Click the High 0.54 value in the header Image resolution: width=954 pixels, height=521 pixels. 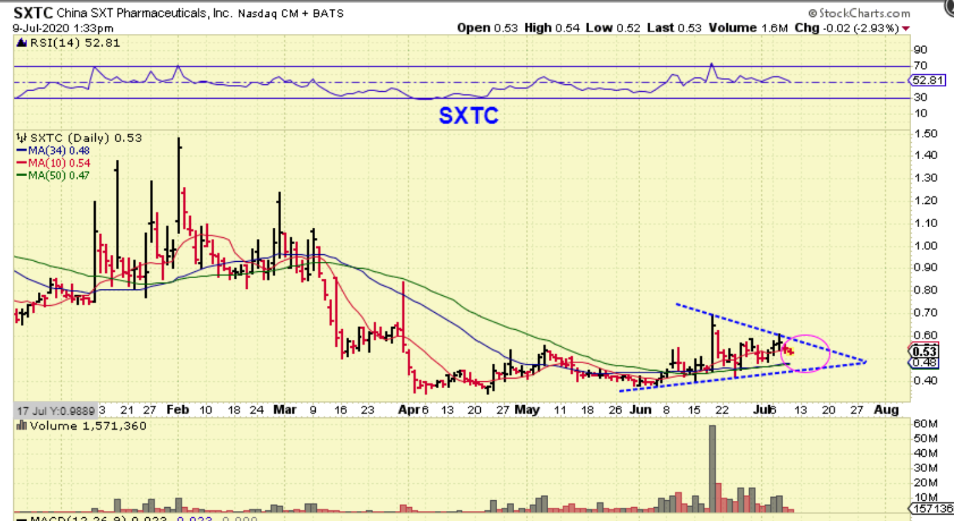coord(551,28)
